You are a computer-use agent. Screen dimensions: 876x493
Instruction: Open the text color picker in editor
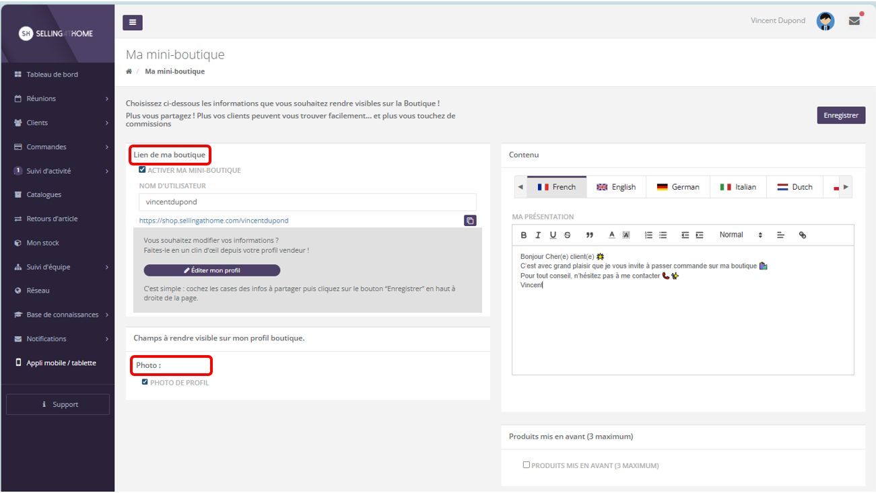point(611,235)
